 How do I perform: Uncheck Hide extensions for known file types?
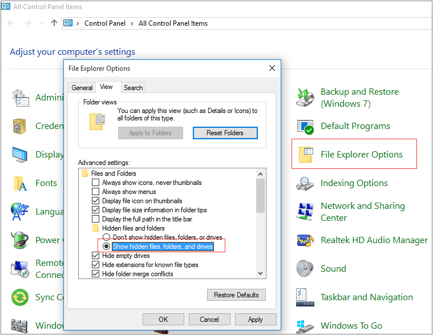96,265
